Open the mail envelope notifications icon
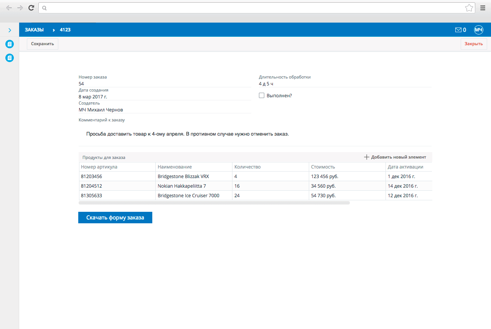The image size is (491, 329). [x=458, y=30]
